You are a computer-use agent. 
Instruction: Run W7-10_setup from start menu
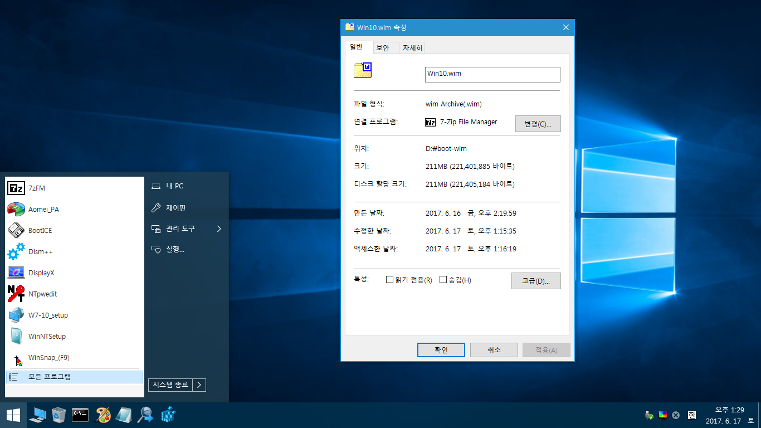tap(74, 315)
